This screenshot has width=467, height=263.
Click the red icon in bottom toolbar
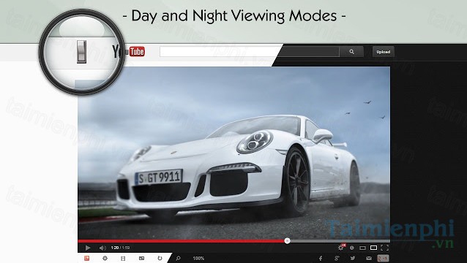click(86, 258)
